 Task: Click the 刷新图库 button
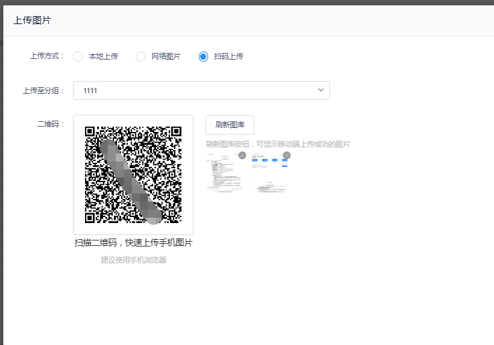(x=230, y=125)
